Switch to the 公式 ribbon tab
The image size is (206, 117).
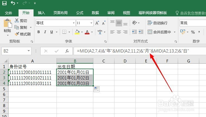[x=80, y=13]
